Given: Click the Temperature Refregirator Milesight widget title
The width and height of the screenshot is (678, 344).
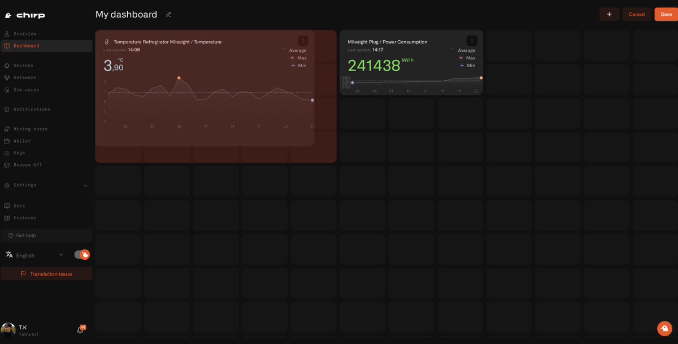Looking at the screenshot, I should coord(168,42).
